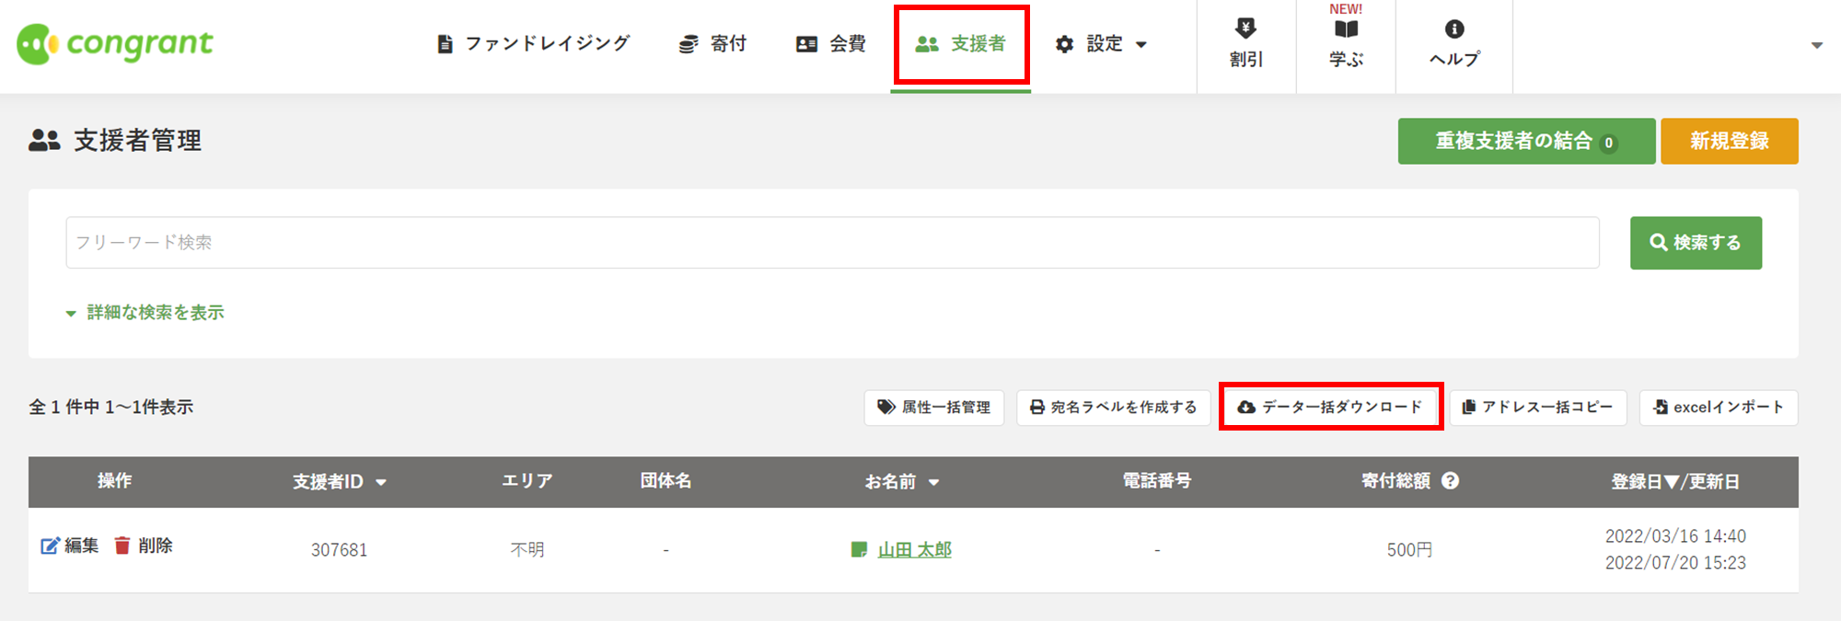The height and width of the screenshot is (621, 1841).
Task: Open the 設定 dropdown menu
Action: 1101,44
